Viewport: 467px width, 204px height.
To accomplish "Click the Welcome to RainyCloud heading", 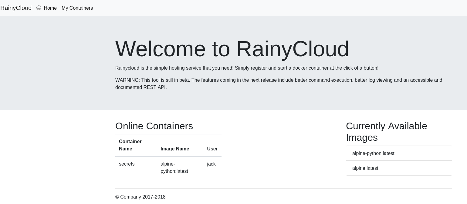I will click(x=232, y=49).
